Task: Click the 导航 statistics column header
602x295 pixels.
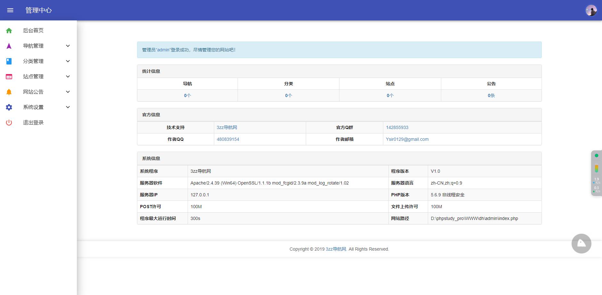Action: click(187, 84)
